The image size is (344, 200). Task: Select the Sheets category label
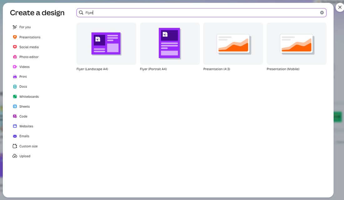(25, 107)
